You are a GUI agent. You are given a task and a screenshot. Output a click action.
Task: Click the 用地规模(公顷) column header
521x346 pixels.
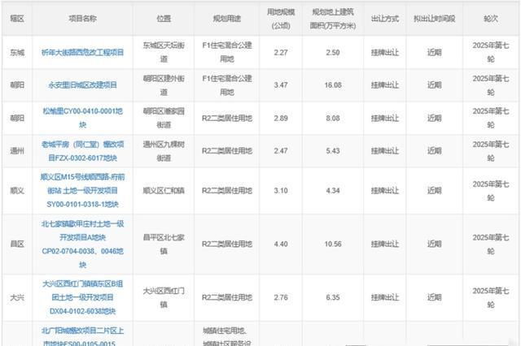(x=281, y=17)
